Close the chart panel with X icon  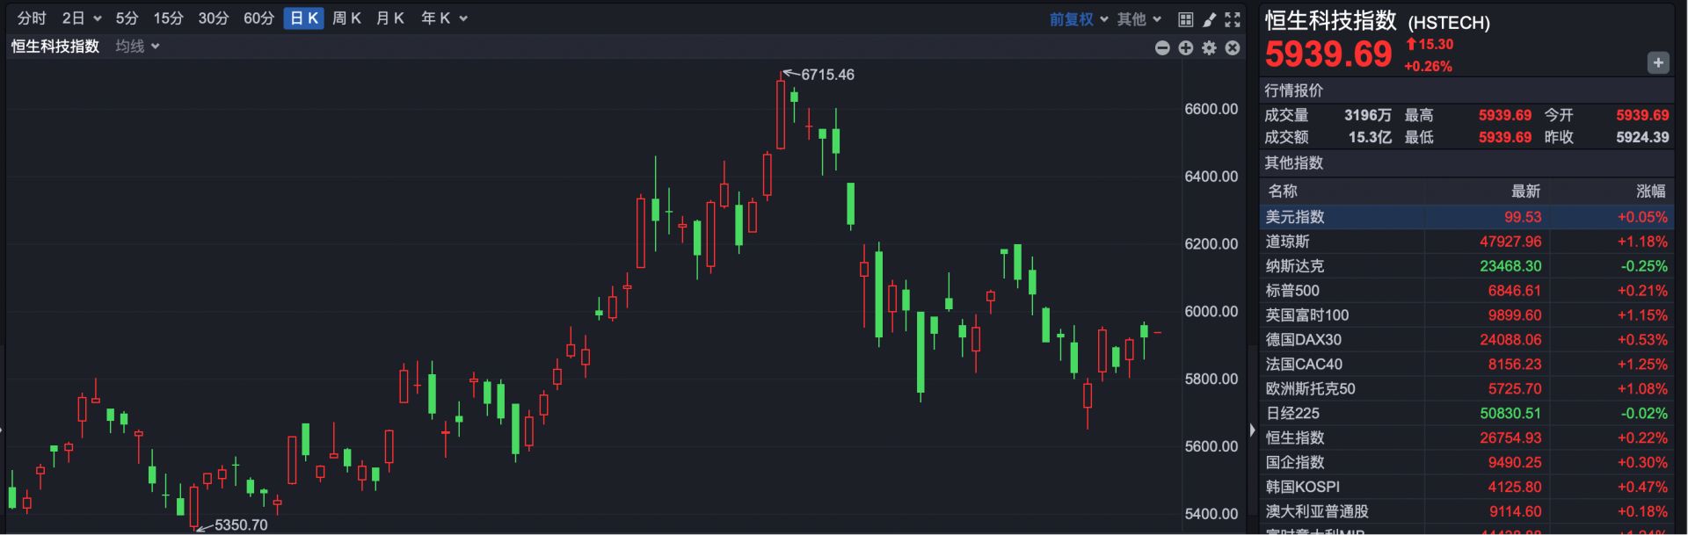pos(1233,48)
